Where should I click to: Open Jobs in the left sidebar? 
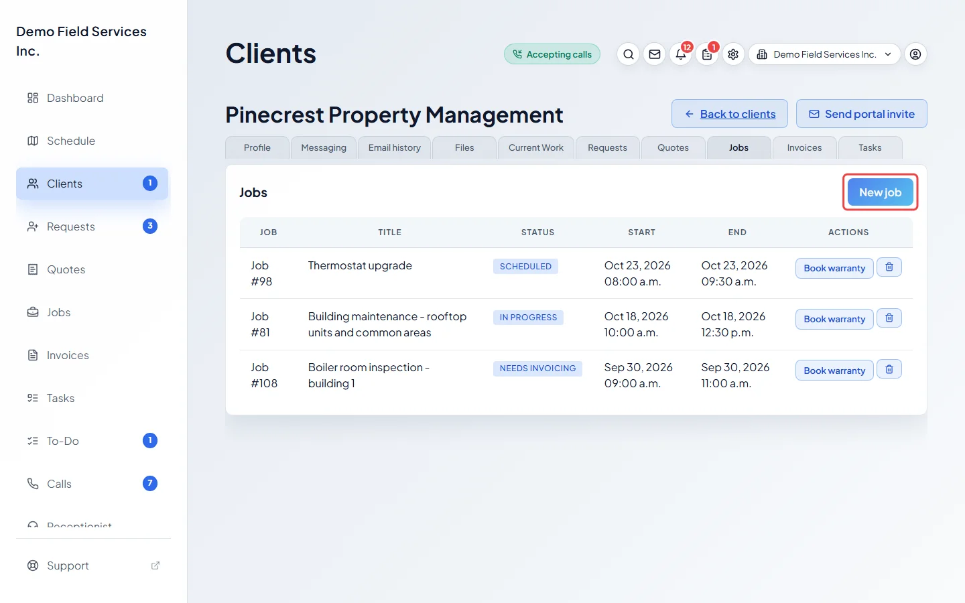click(92, 312)
